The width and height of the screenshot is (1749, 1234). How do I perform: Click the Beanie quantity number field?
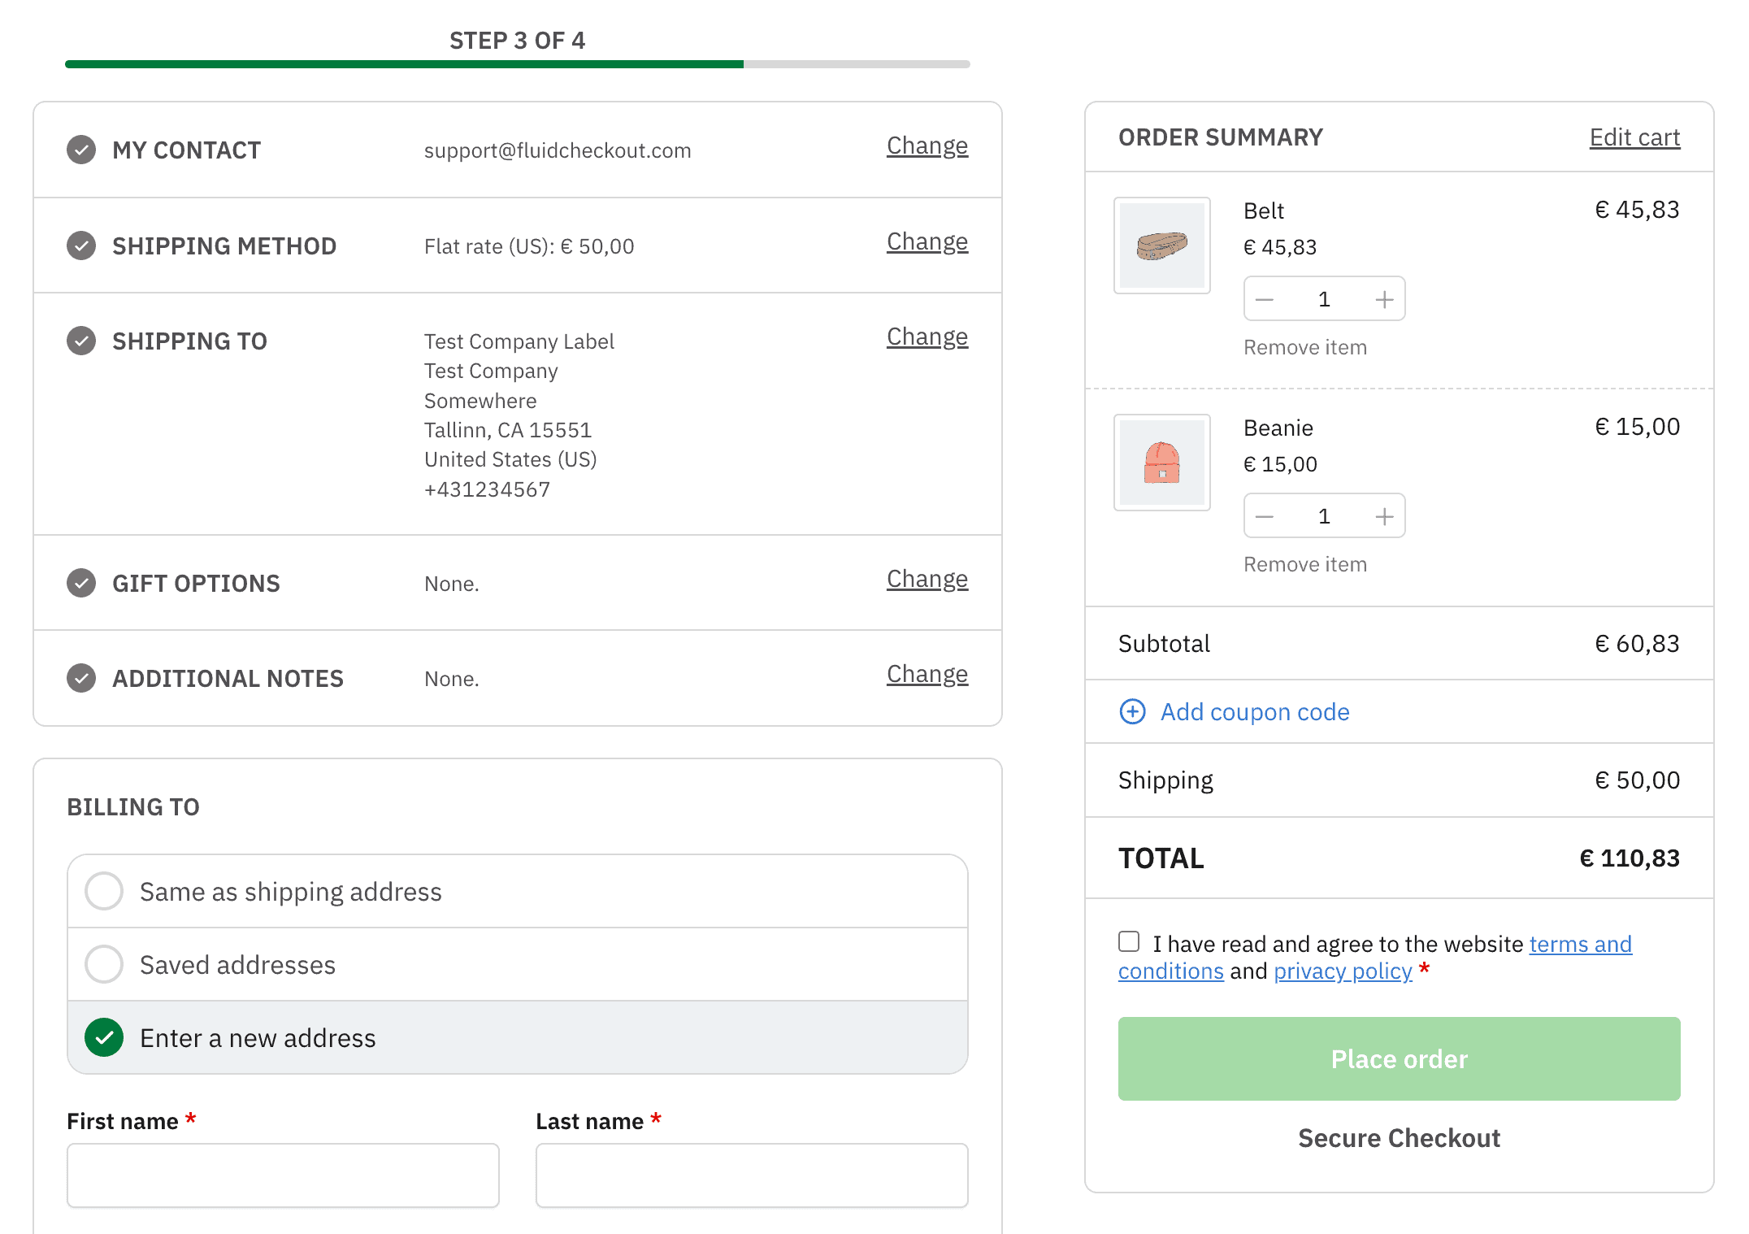(x=1324, y=516)
